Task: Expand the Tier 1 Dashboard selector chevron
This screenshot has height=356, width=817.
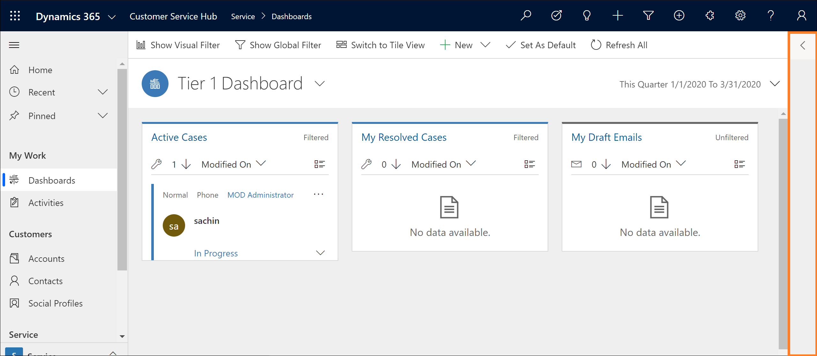Action: [320, 84]
